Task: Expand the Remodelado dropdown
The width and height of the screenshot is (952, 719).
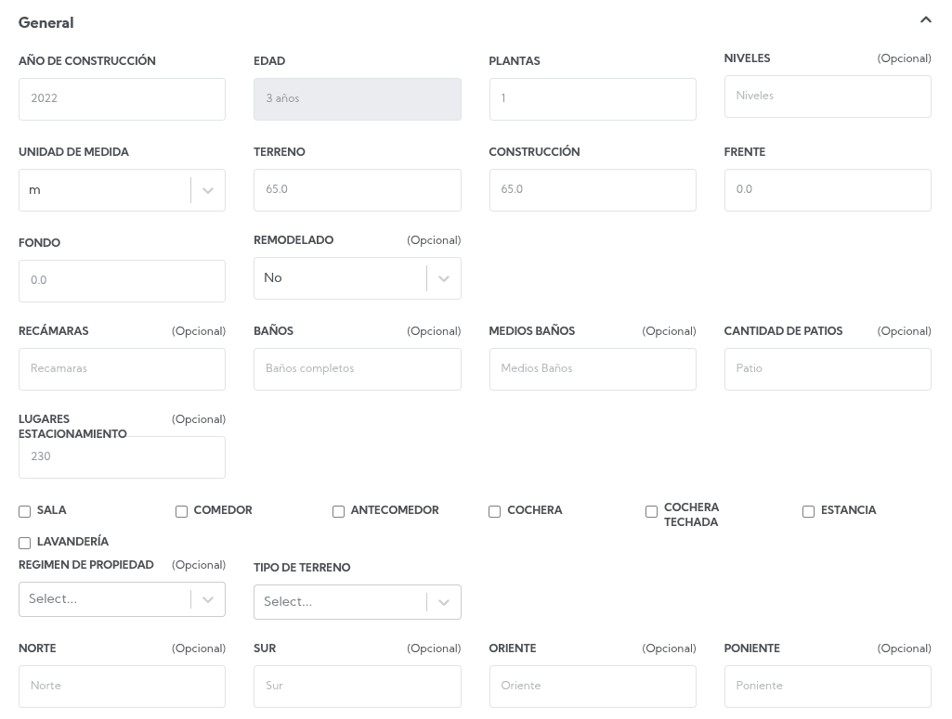Action: [x=357, y=278]
